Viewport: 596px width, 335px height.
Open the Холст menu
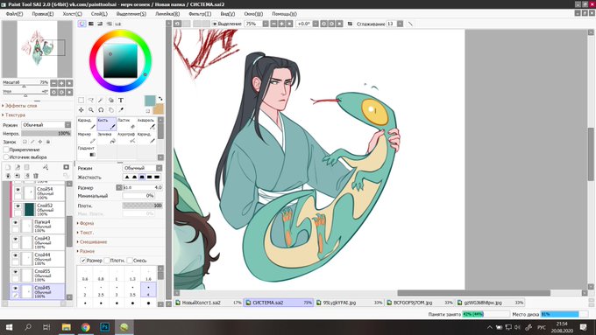(x=72, y=14)
